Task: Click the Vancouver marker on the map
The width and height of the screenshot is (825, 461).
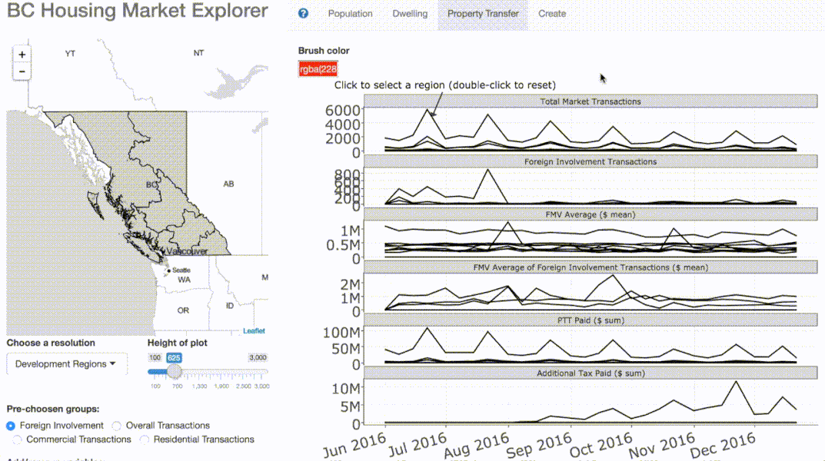Action: click(164, 250)
